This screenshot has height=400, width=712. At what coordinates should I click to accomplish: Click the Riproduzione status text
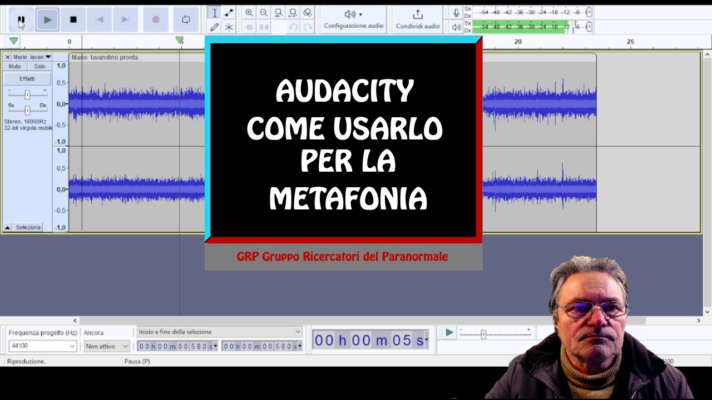click(26, 361)
